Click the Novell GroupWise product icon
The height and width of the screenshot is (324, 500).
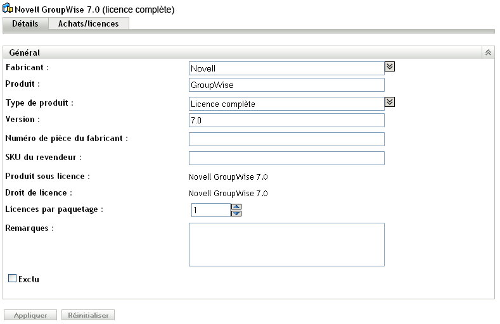(8, 10)
